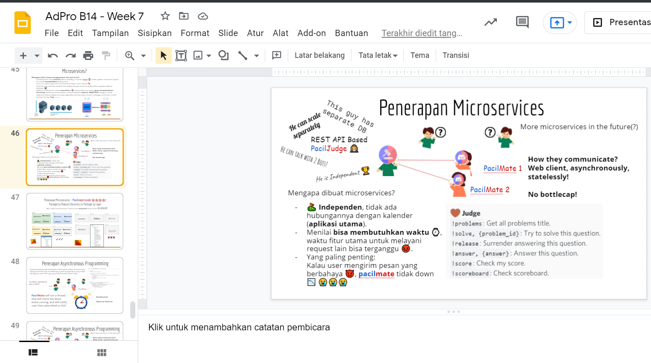Click the speaker notes field
This screenshot has width=651, height=363.
coord(239,327)
